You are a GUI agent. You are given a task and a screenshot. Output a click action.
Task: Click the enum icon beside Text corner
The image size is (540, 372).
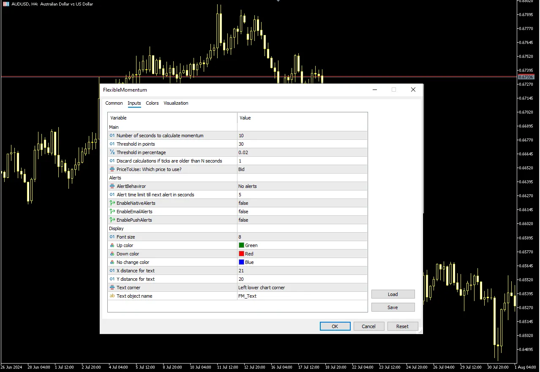(112, 288)
